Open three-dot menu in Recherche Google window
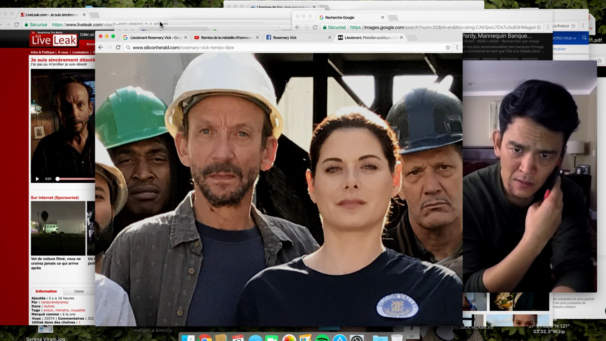This screenshot has width=606, height=341. coord(548,27)
